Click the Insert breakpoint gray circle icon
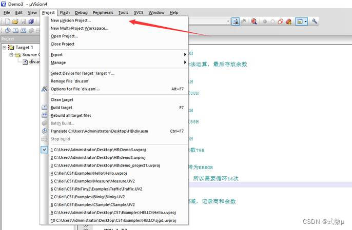The image size is (352, 230). click(265, 22)
